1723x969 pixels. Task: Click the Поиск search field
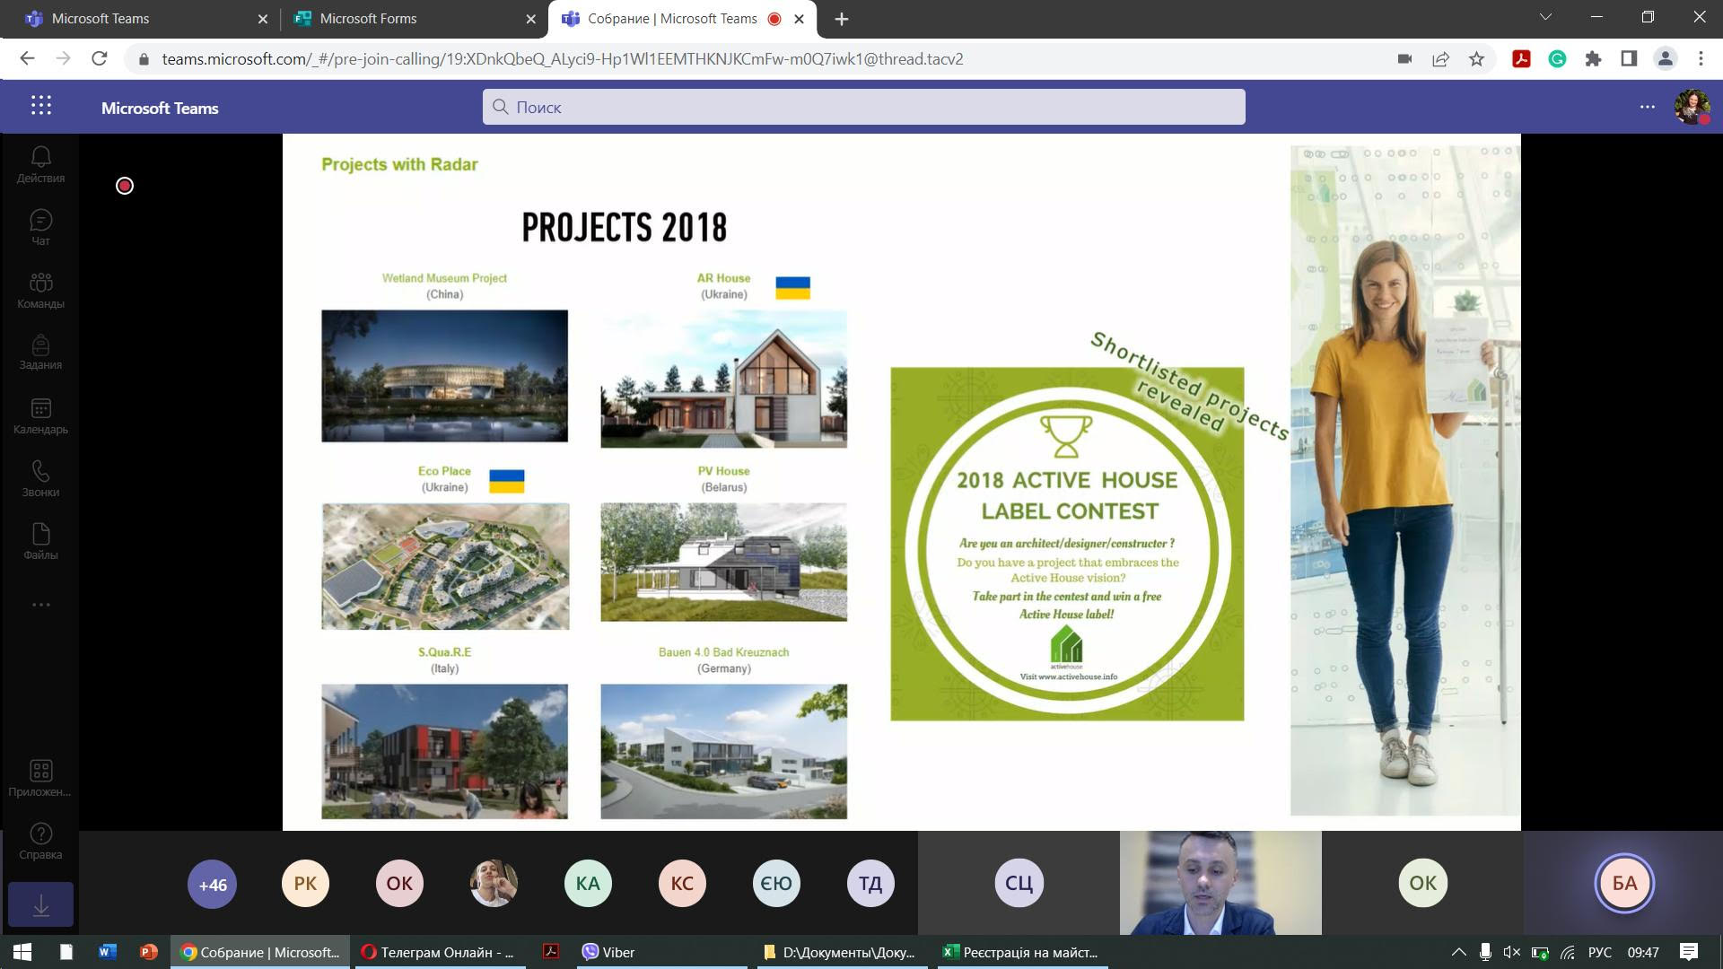[x=863, y=107]
